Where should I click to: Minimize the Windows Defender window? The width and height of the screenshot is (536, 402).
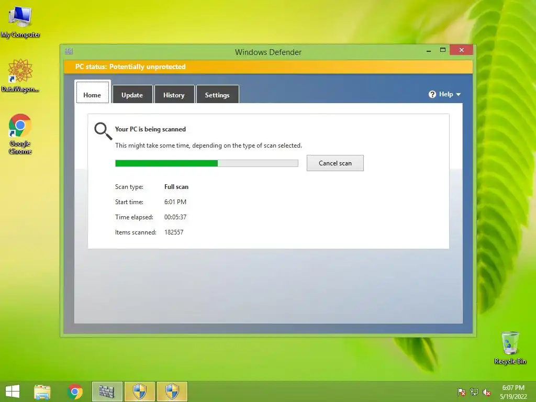429,51
